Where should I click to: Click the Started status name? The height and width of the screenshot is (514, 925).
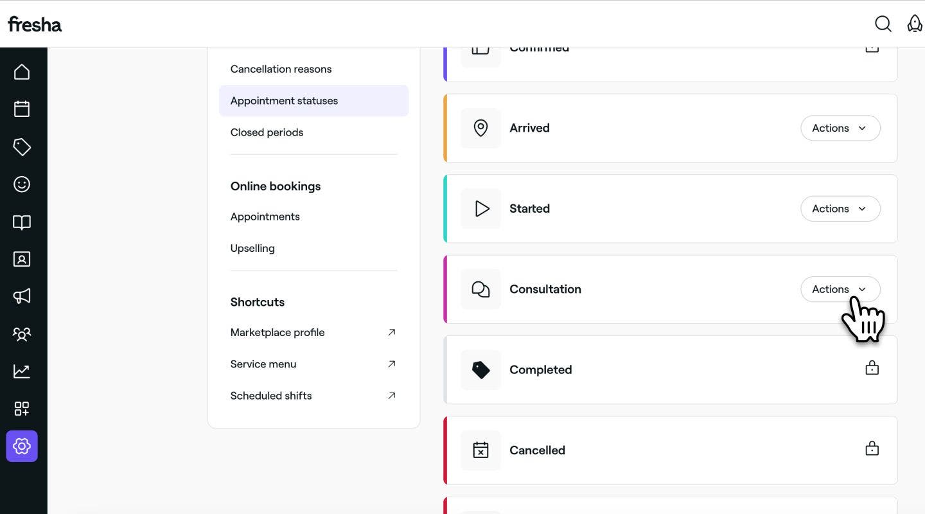coord(529,208)
